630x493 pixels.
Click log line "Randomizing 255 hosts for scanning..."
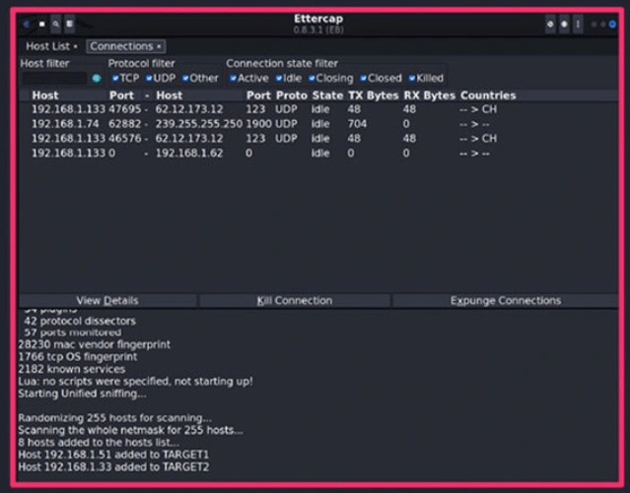(115, 418)
